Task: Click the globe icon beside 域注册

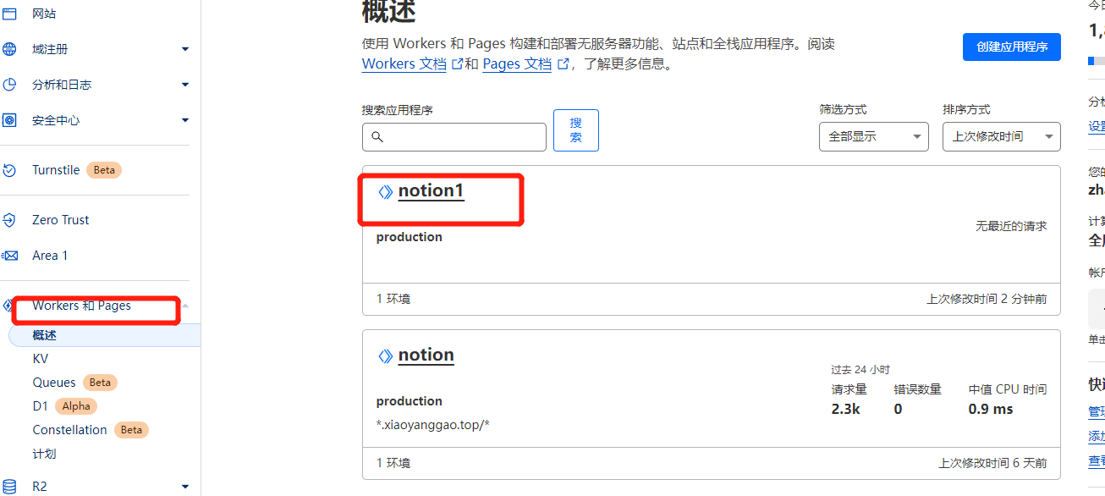Action: [9, 49]
